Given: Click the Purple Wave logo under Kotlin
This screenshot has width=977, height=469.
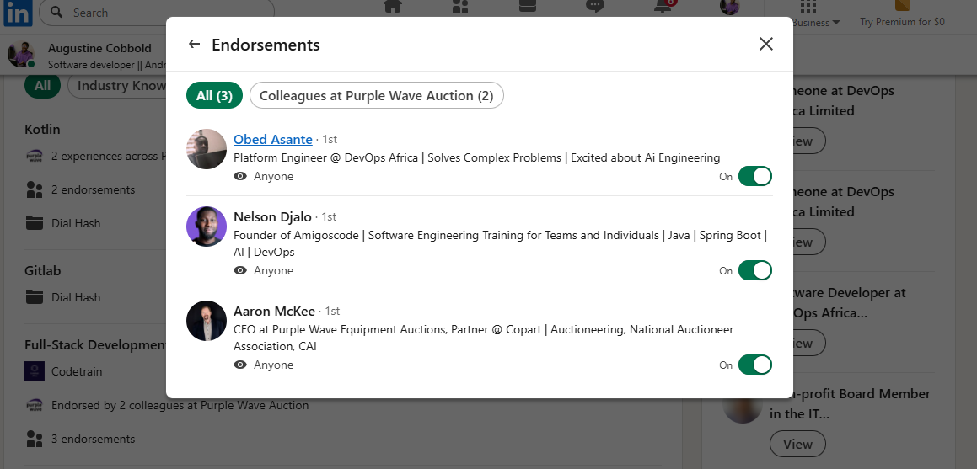Looking at the screenshot, I should click(35, 156).
